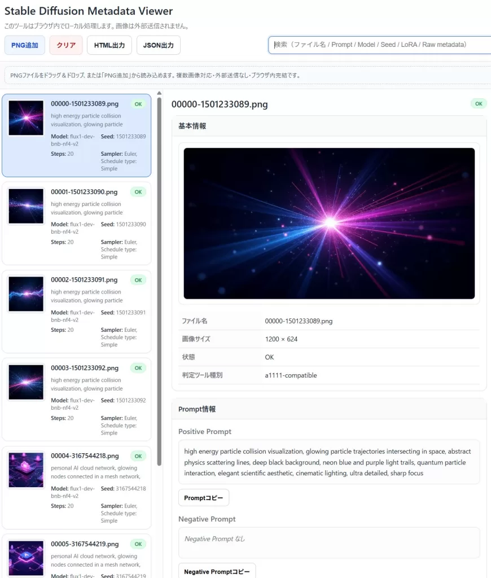Click the PNG追加 button
Screen dimensions: 491x578
[24, 45]
